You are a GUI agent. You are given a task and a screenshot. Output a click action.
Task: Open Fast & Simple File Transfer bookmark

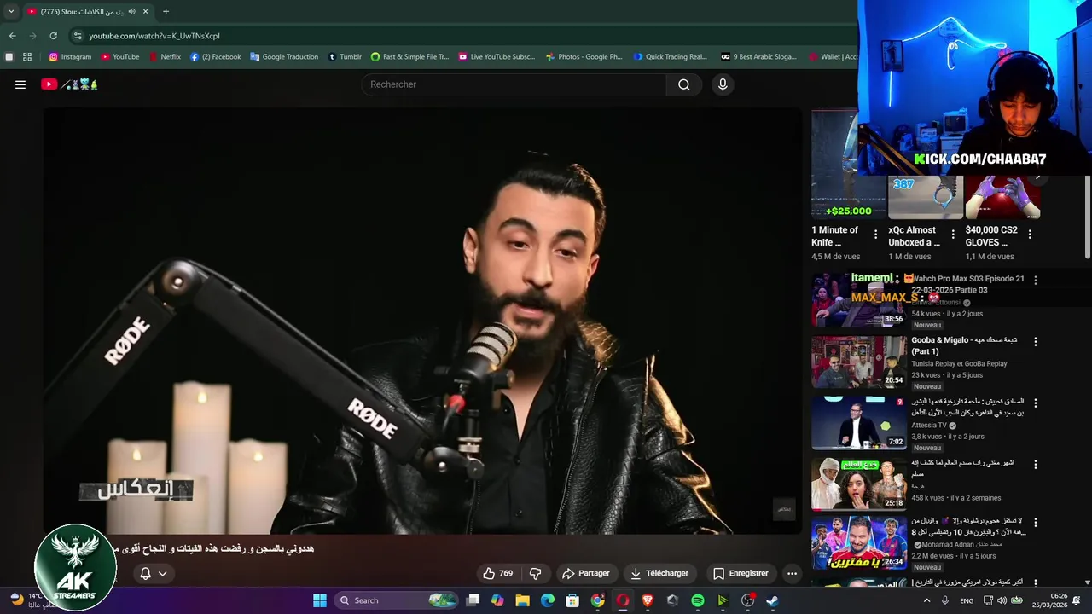tap(409, 57)
